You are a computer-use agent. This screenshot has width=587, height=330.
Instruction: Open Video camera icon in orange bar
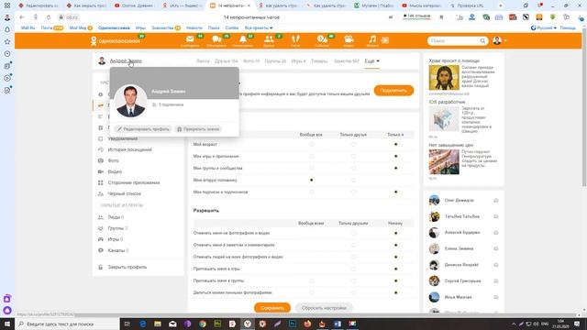click(x=349, y=39)
